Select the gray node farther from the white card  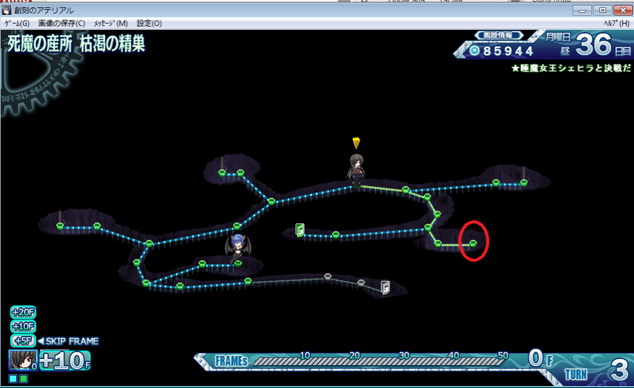tap(328, 276)
